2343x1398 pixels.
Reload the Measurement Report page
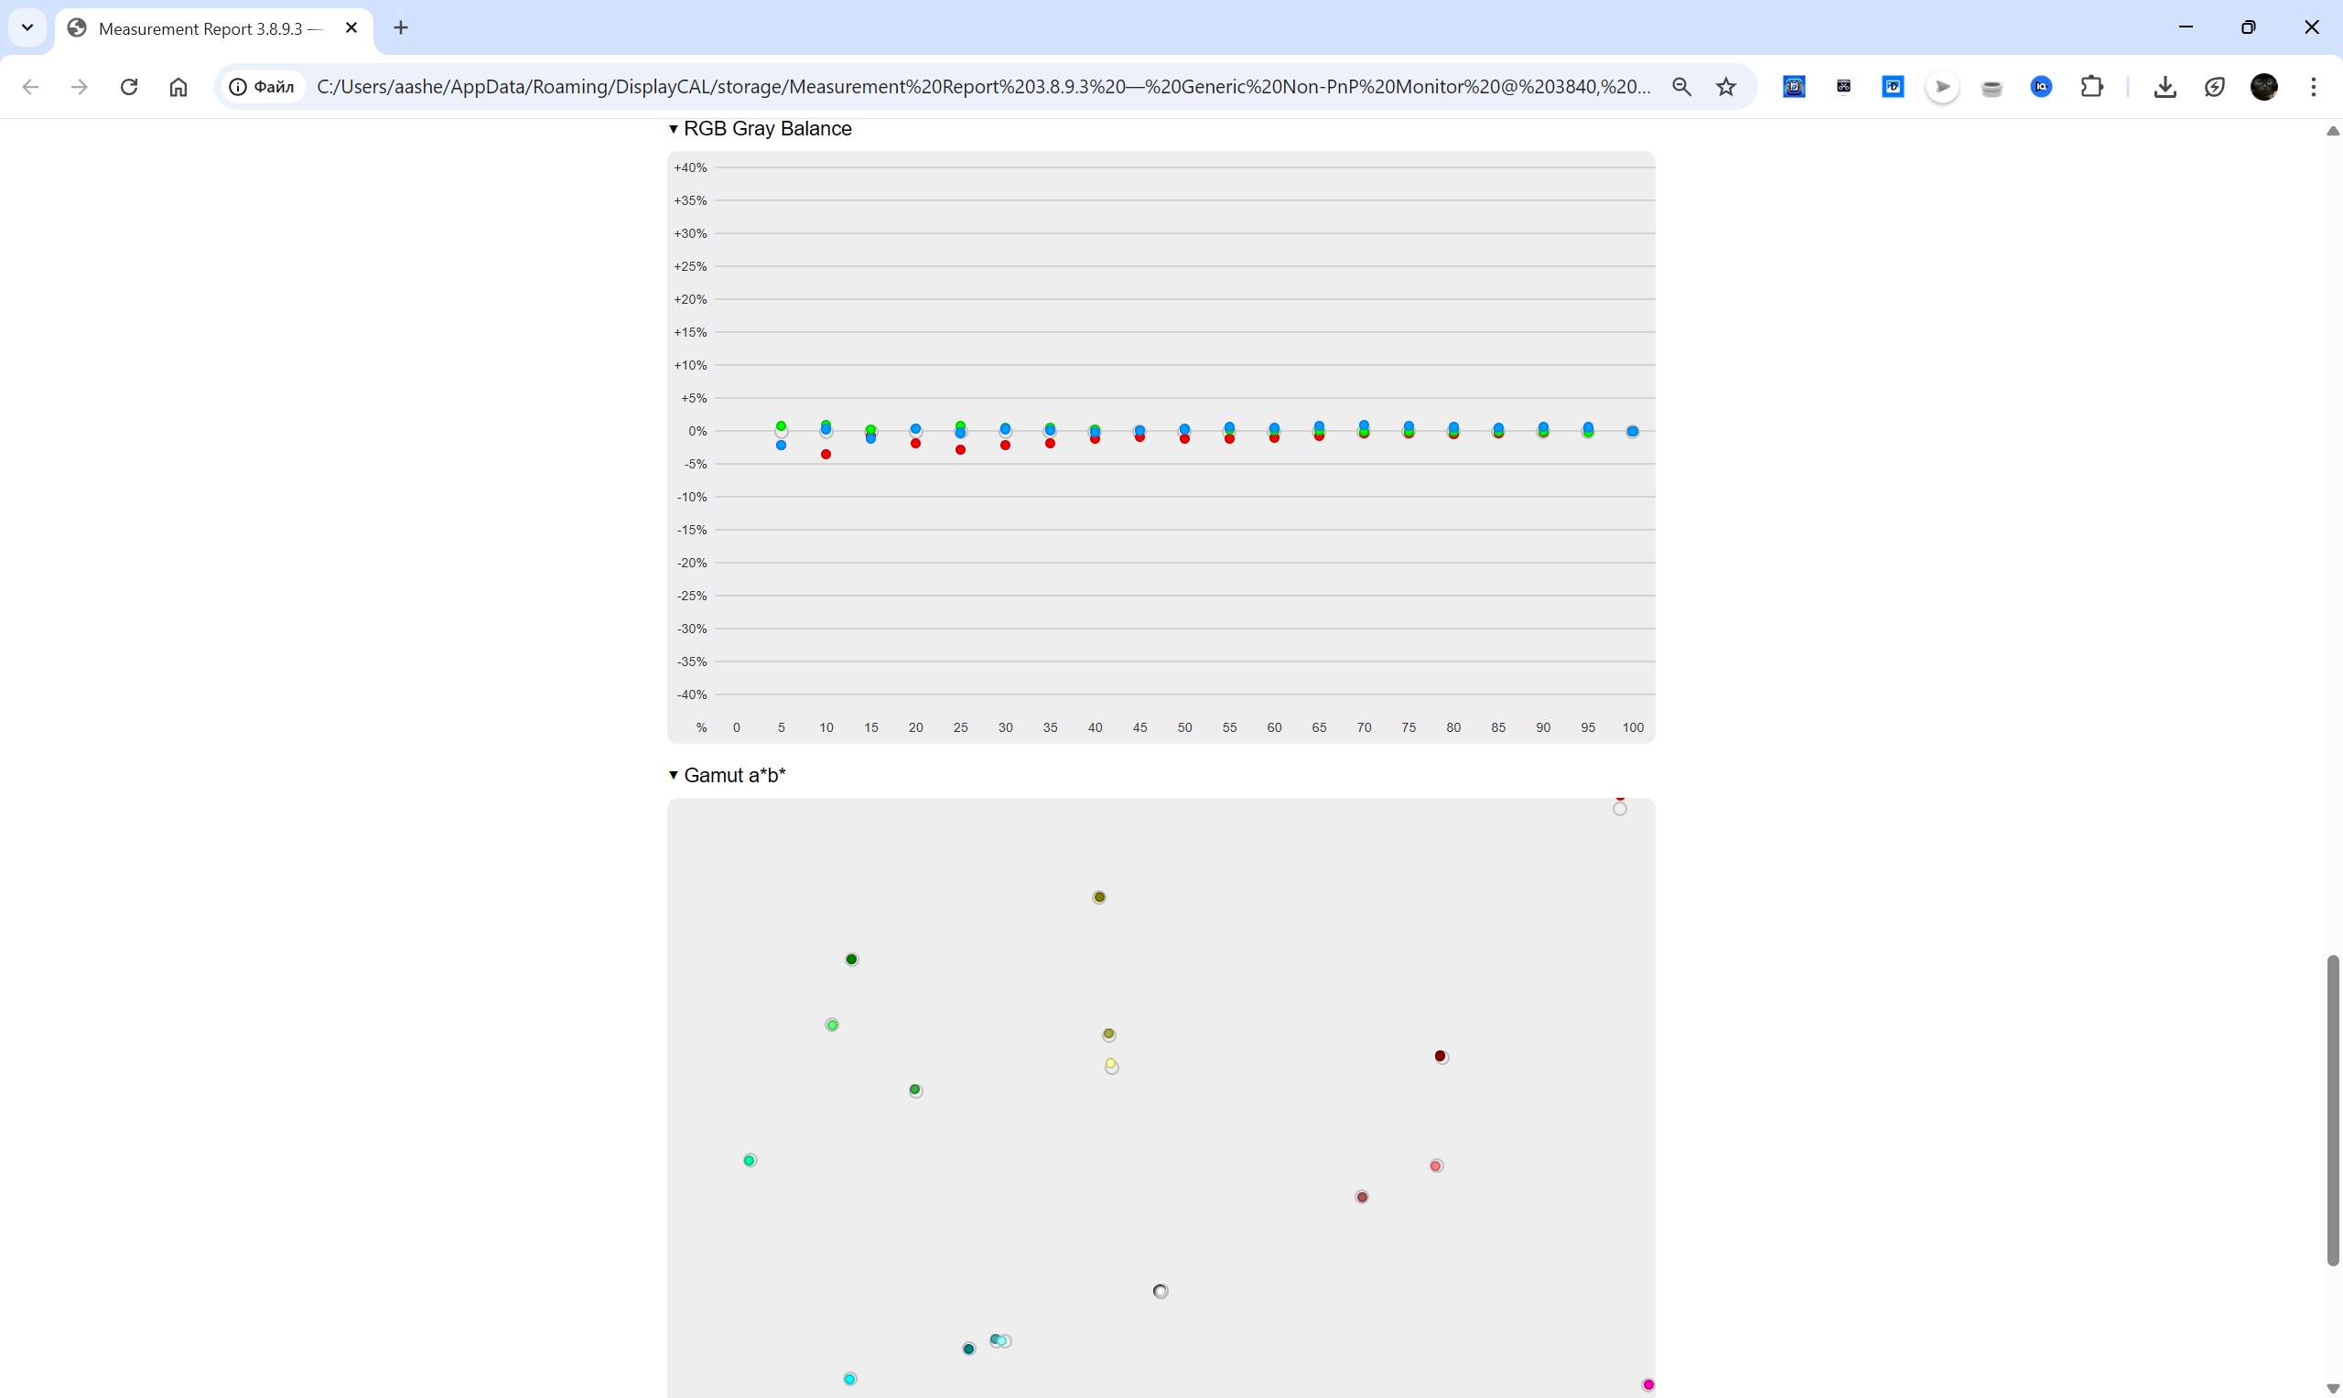pyautogui.click(x=129, y=87)
